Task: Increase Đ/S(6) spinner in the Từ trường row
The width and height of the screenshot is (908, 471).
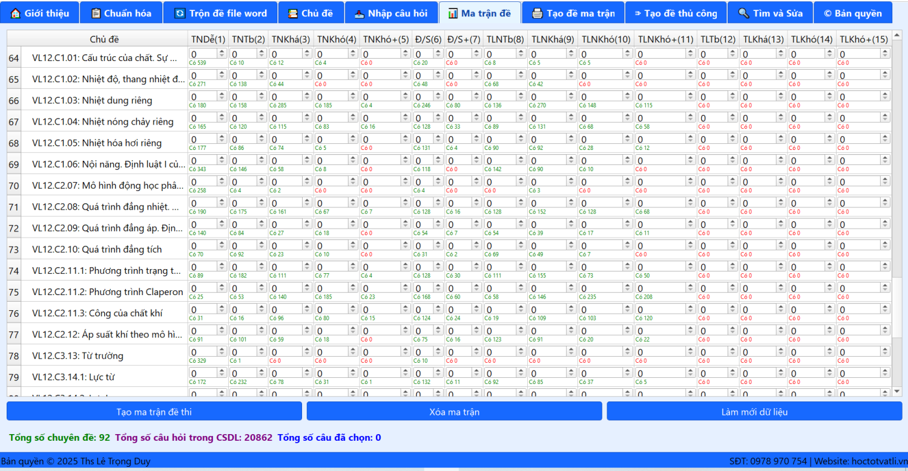Action: tap(439, 349)
